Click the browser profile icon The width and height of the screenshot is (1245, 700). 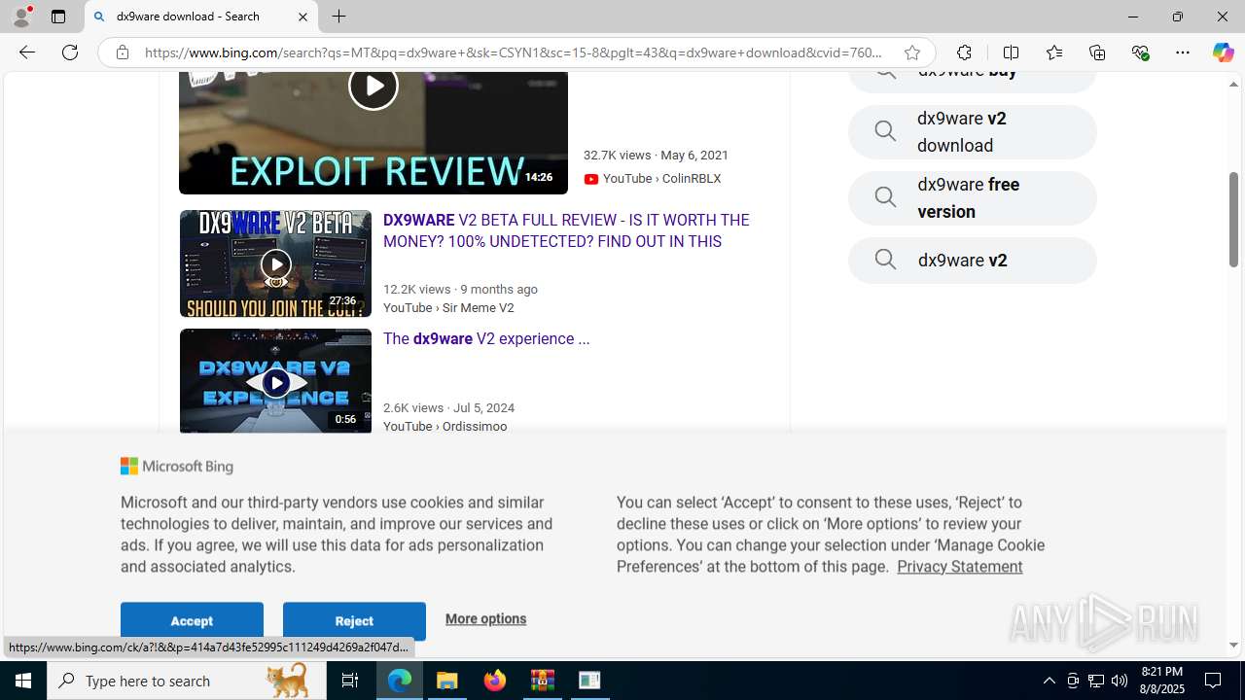coord(21,17)
